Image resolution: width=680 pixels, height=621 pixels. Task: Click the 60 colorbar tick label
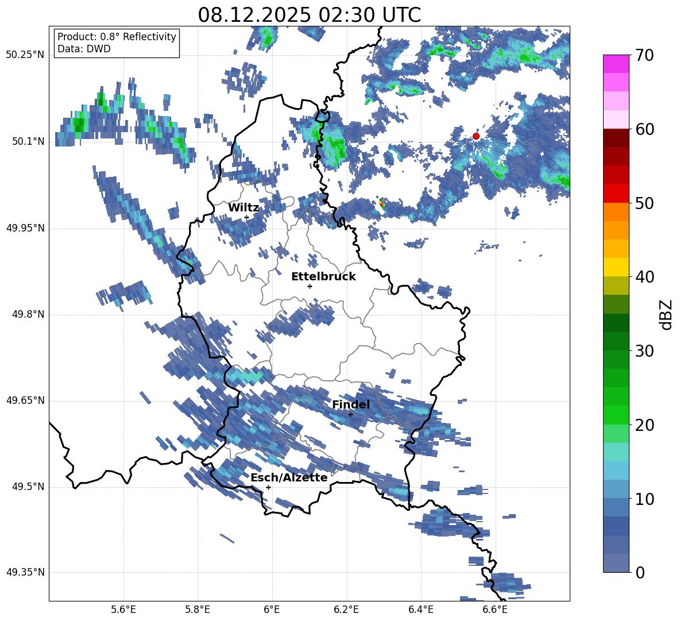[x=644, y=129]
